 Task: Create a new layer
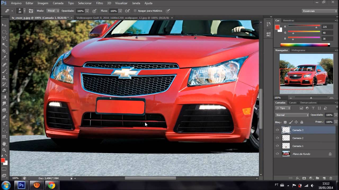(x=324, y=178)
